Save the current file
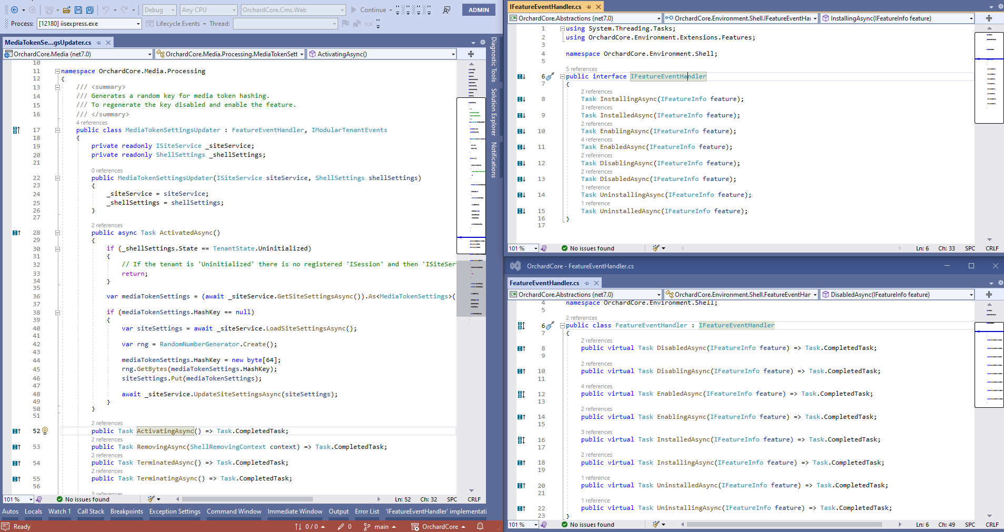Image resolution: width=1004 pixels, height=532 pixels. click(x=78, y=9)
